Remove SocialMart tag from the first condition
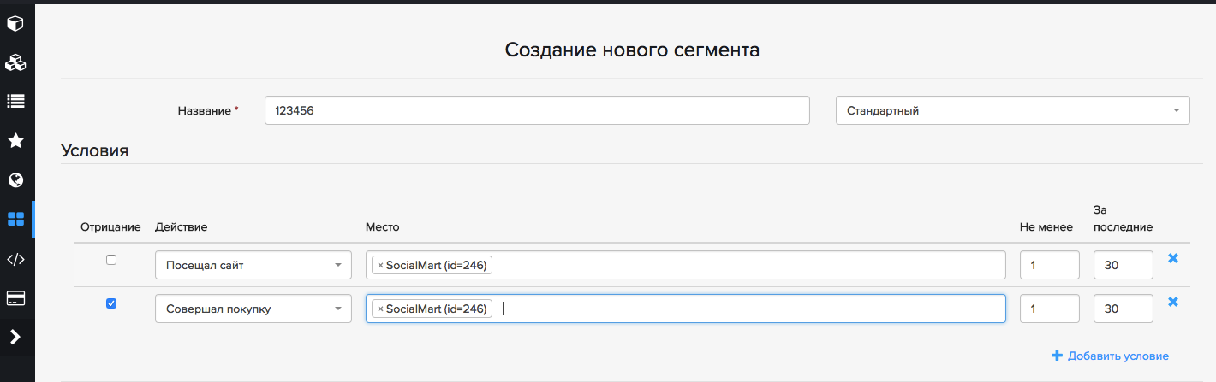Image resolution: width=1216 pixels, height=382 pixels. coord(380,266)
